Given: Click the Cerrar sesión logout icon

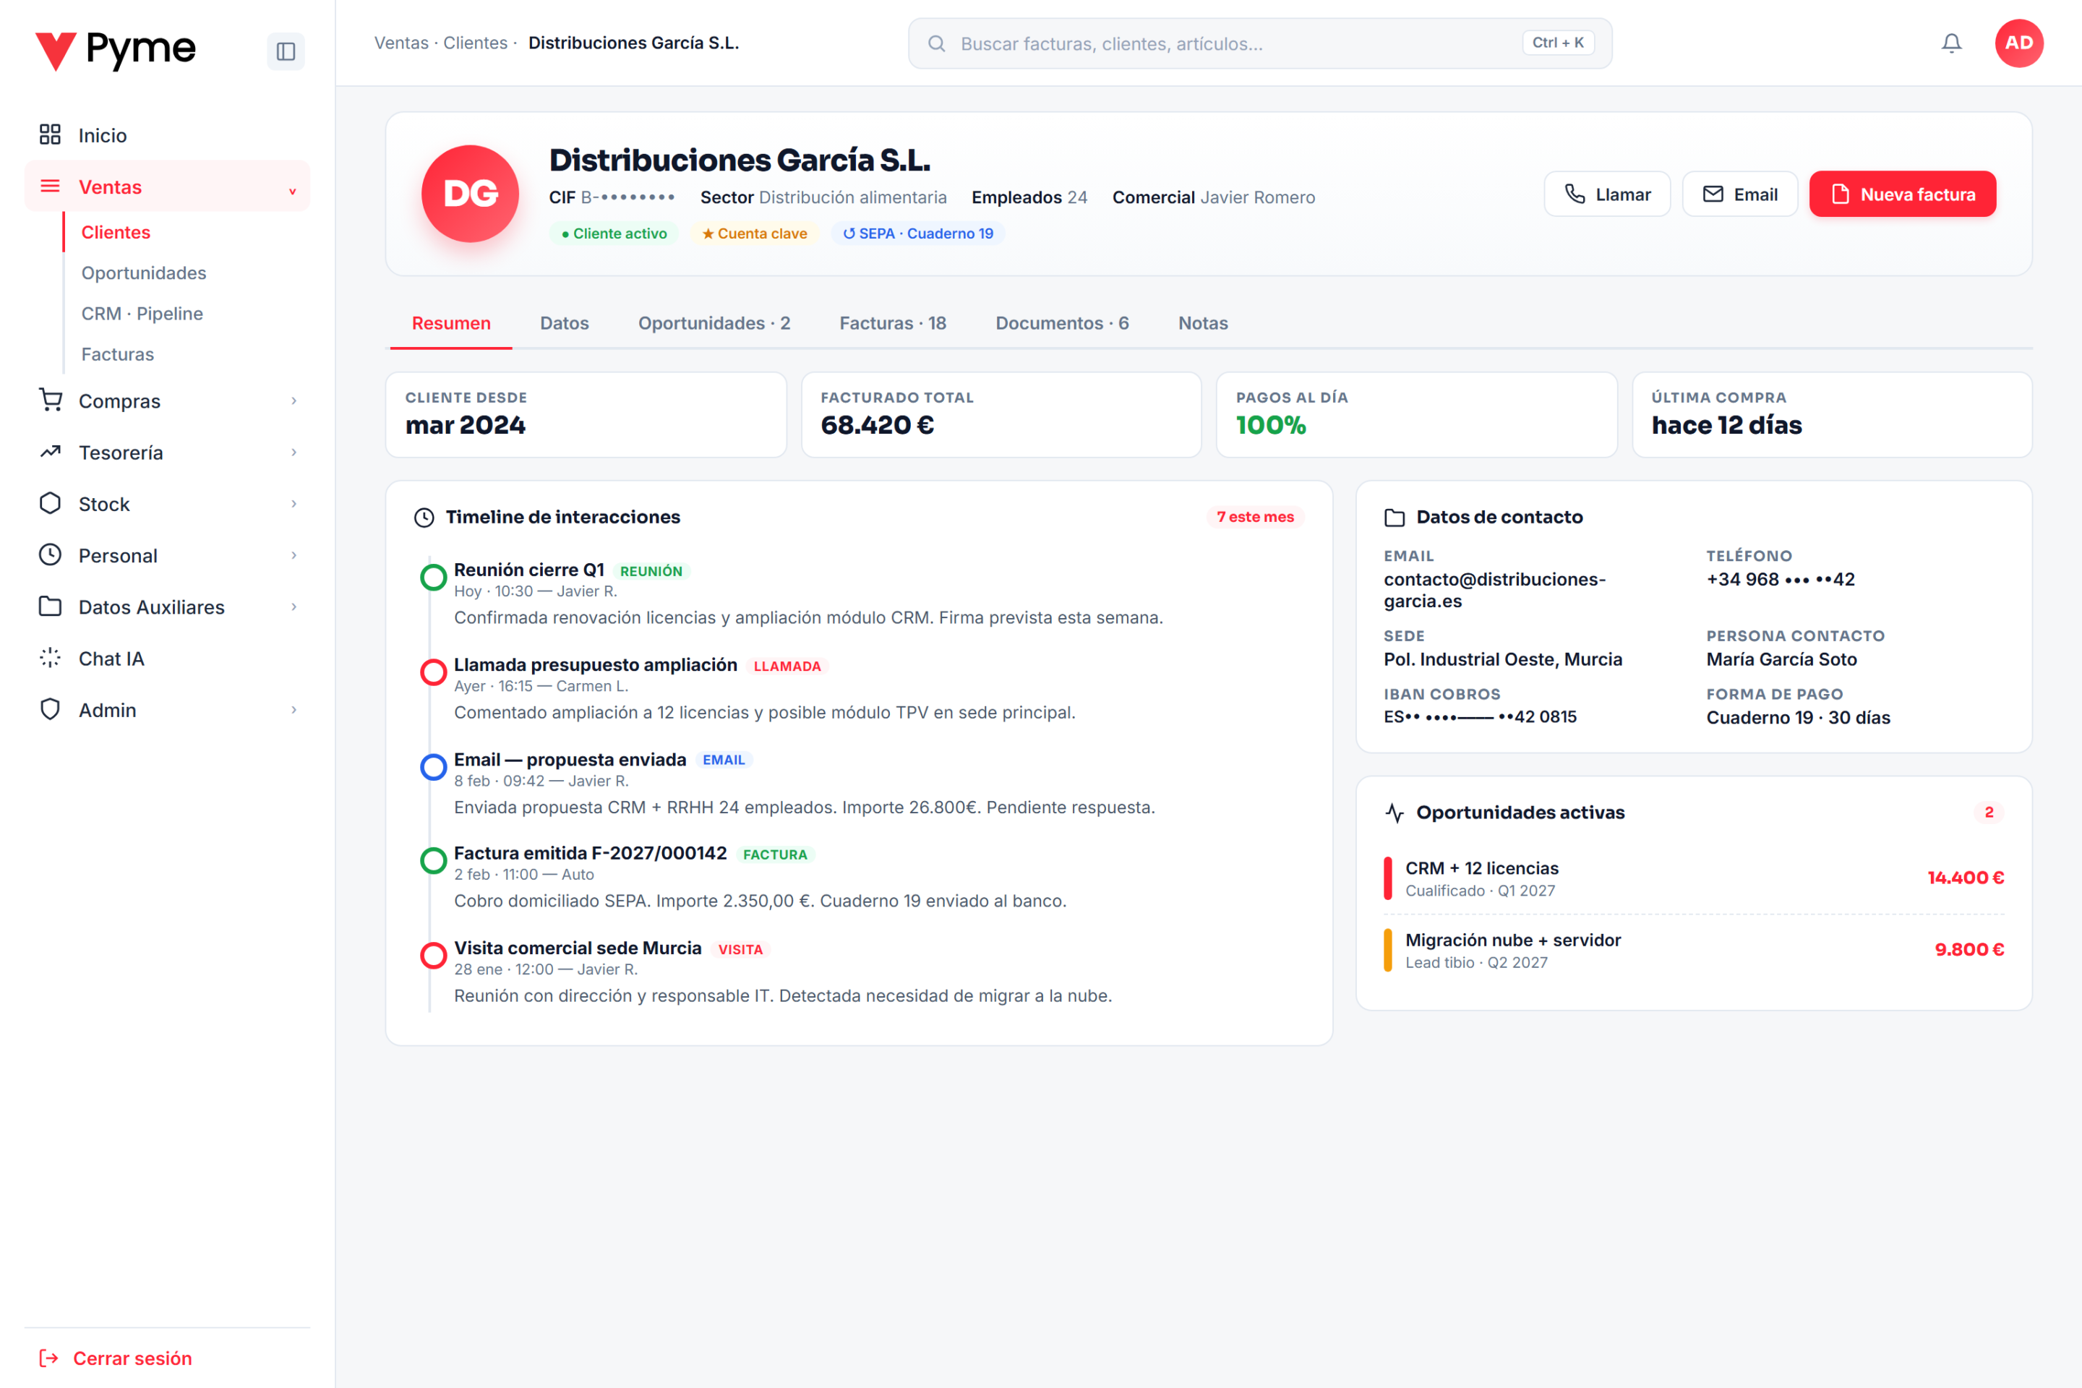Looking at the screenshot, I should (x=48, y=1358).
